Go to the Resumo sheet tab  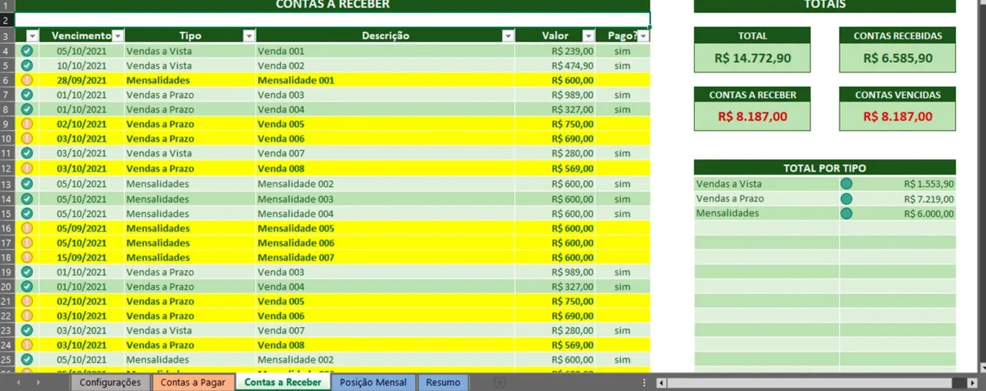click(443, 383)
